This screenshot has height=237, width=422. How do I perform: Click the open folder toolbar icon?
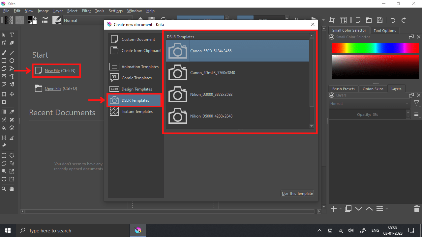tap(369, 20)
